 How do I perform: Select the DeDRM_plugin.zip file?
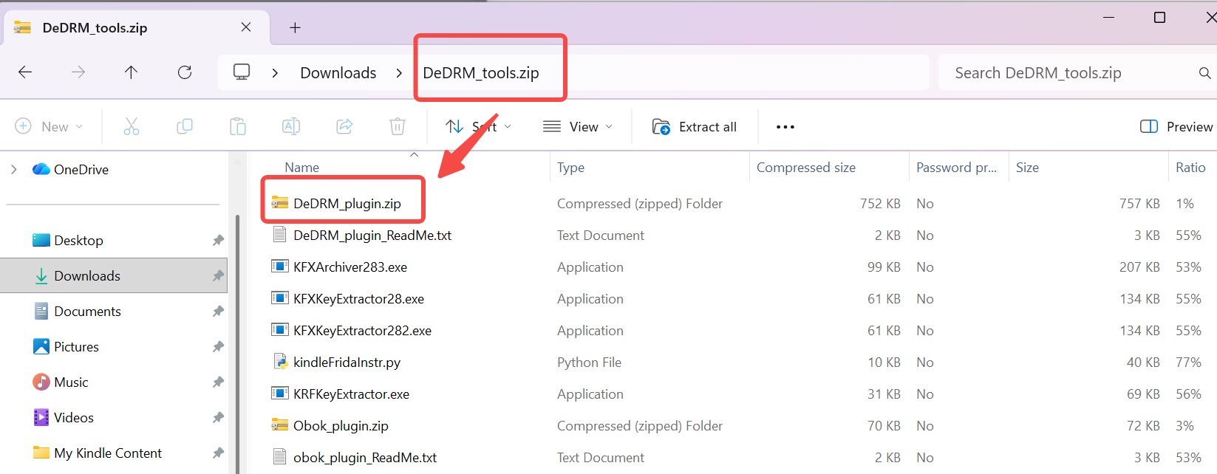pyautogui.click(x=347, y=204)
